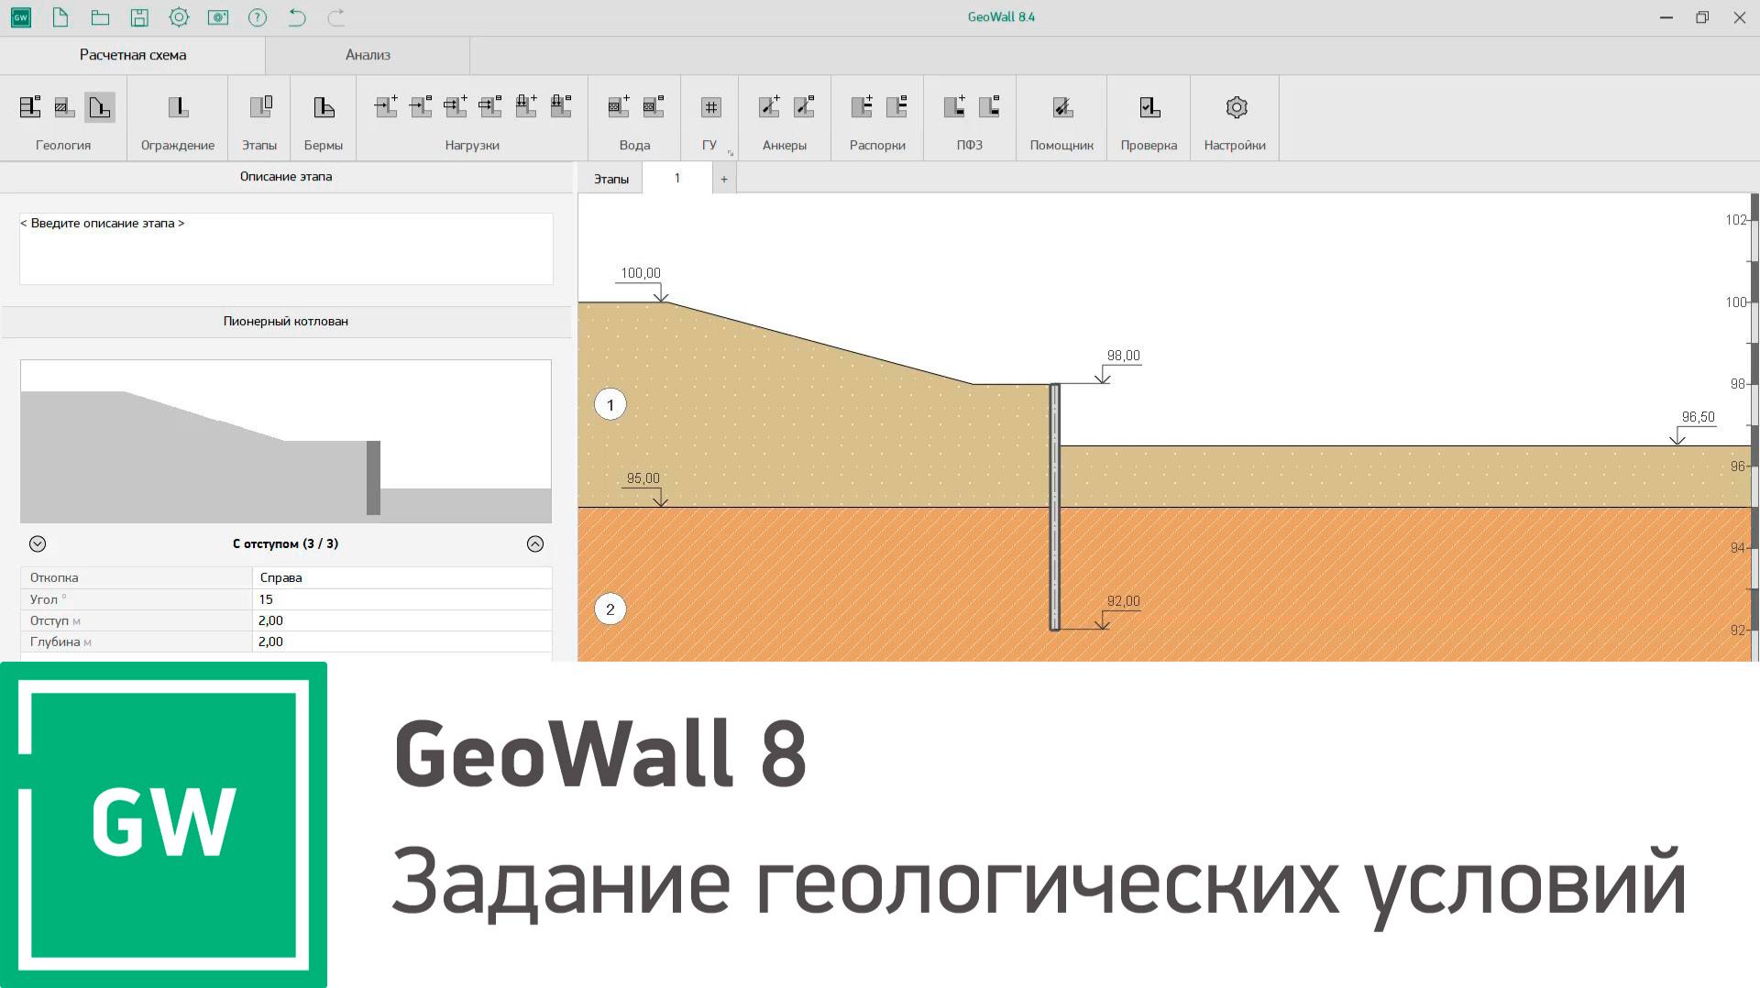1760x988 pixels.
Task: Select the pioneer excavation slope tool
Action: coord(100,107)
